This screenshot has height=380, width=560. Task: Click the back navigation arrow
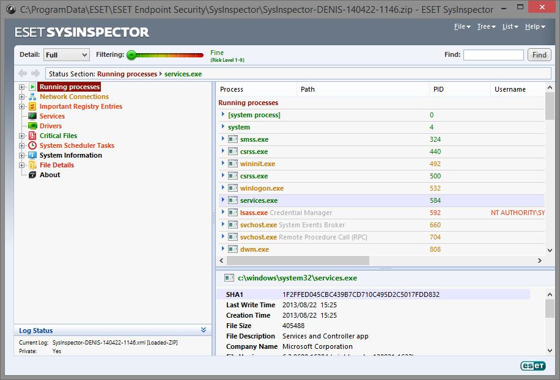click(23, 74)
